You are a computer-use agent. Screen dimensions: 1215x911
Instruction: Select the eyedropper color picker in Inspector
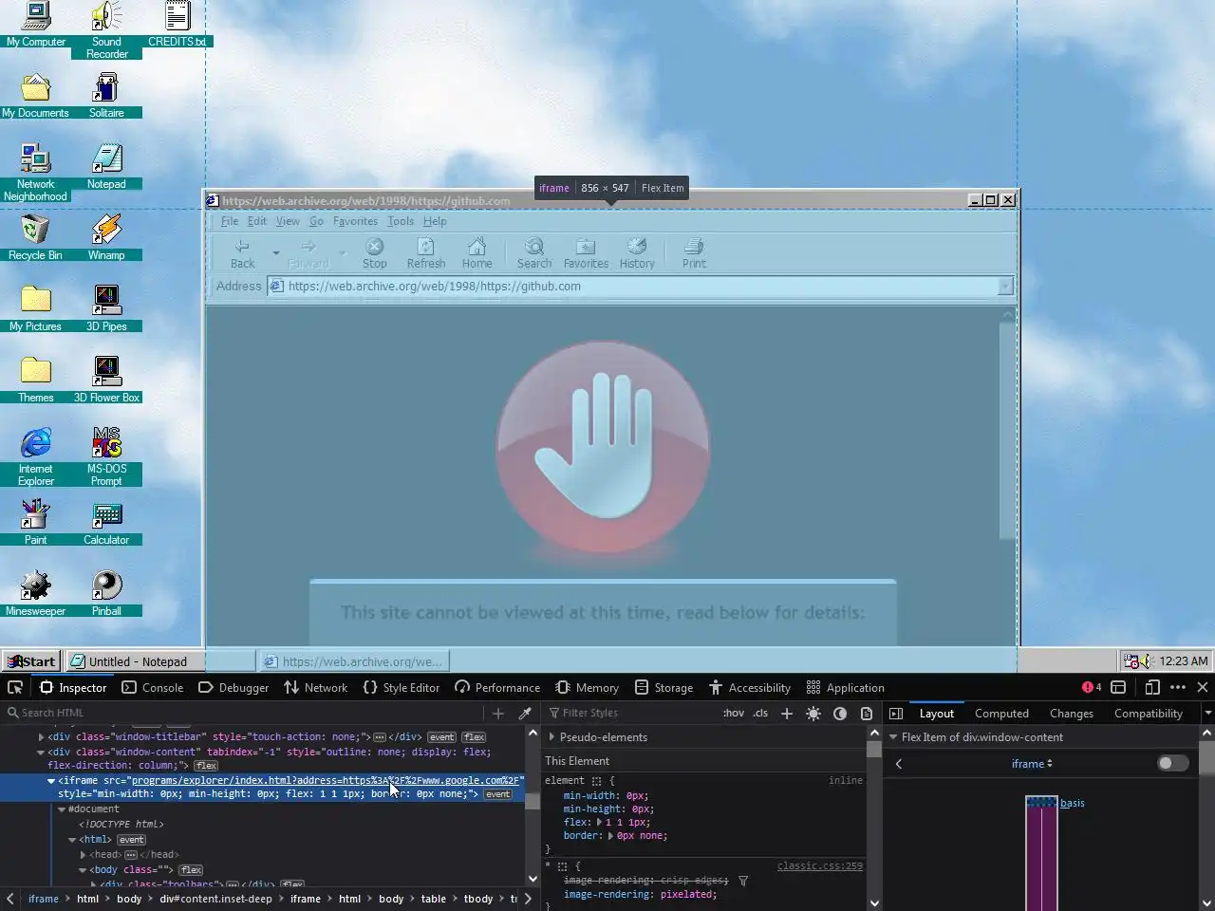pos(524,713)
